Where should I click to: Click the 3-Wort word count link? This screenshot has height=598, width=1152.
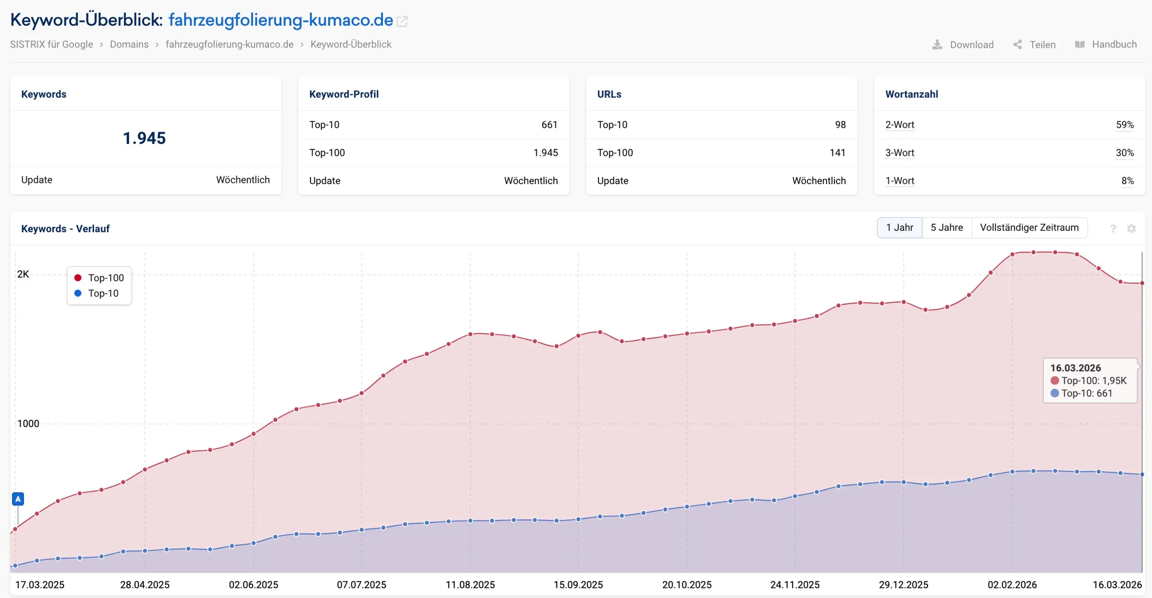point(900,153)
